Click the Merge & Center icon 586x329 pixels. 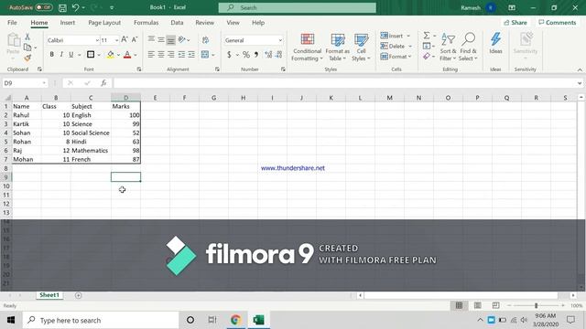(205, 55)
